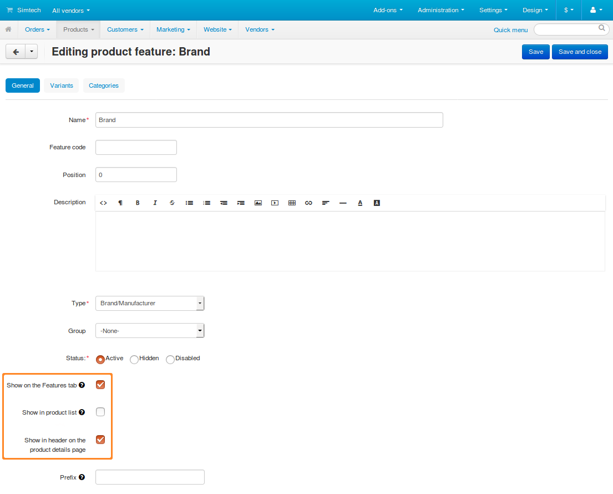Click the Save and close button
The height and width of the screenshot is (494, 613).
(580, 52)
